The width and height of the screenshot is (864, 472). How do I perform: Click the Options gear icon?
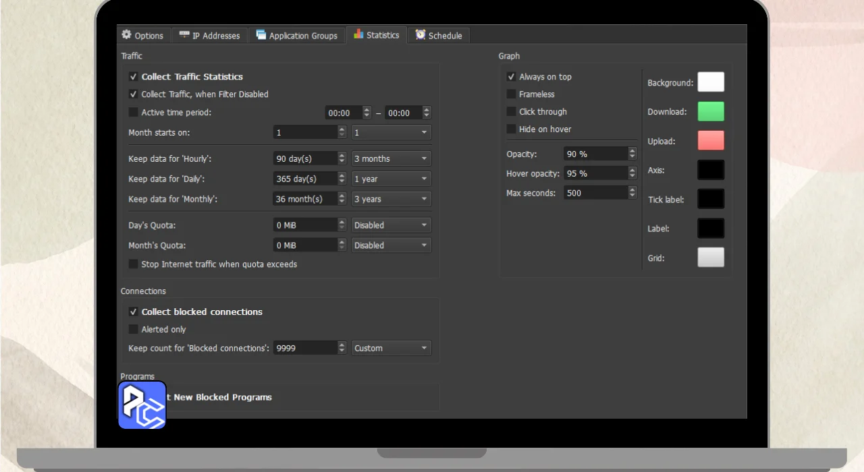pyautogui.click(x=126, y=35)
